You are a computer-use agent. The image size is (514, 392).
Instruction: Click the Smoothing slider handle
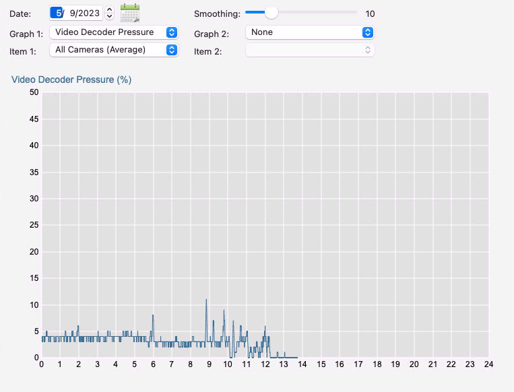(x=271, y=12)
